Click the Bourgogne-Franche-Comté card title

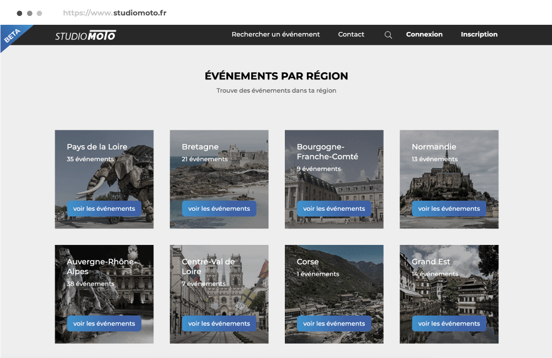(327, 152)
